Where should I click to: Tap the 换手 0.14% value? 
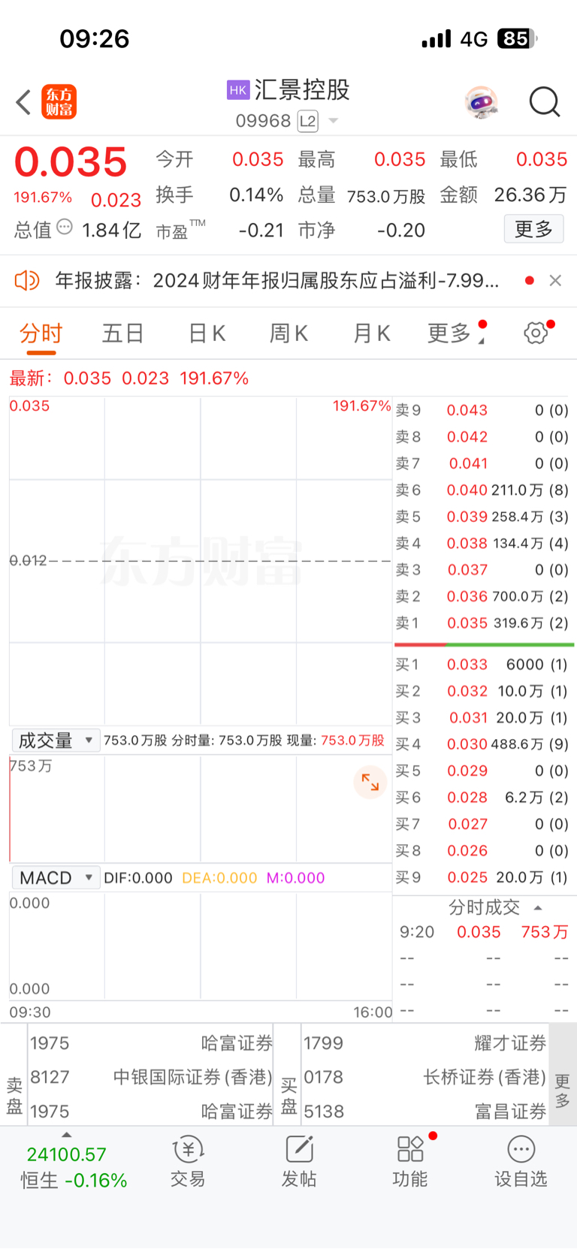[x=256, y=195]
